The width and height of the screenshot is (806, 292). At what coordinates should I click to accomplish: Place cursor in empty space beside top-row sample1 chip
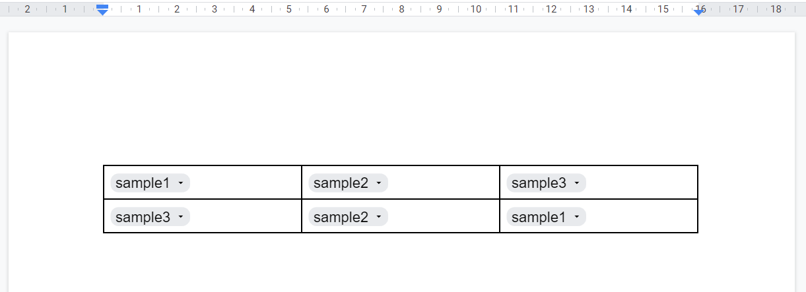244,183
